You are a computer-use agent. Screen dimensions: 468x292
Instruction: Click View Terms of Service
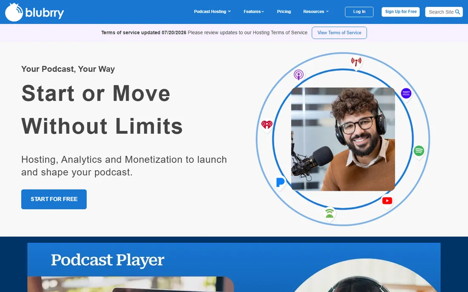click(340, 33)
